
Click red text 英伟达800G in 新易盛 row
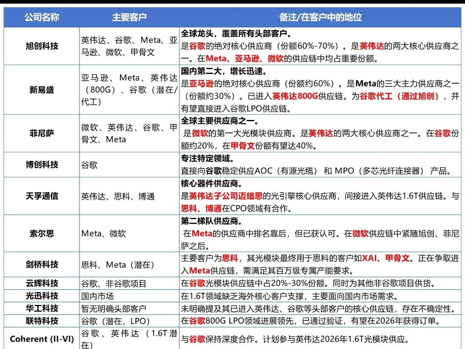[x=295, y=96]
